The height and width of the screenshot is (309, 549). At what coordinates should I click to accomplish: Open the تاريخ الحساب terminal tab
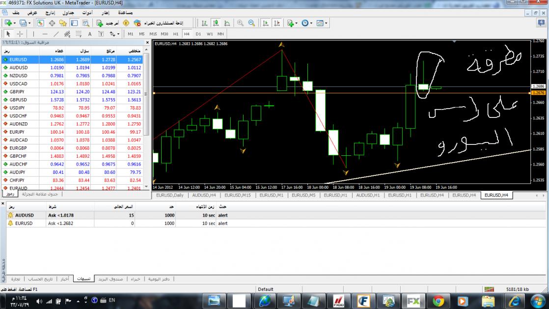tap(40, 279)
